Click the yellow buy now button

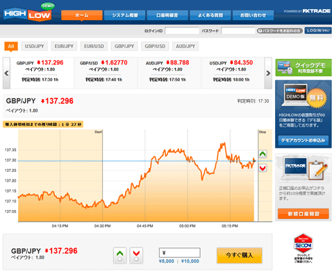pyautogui.click(x=240, y=255)
